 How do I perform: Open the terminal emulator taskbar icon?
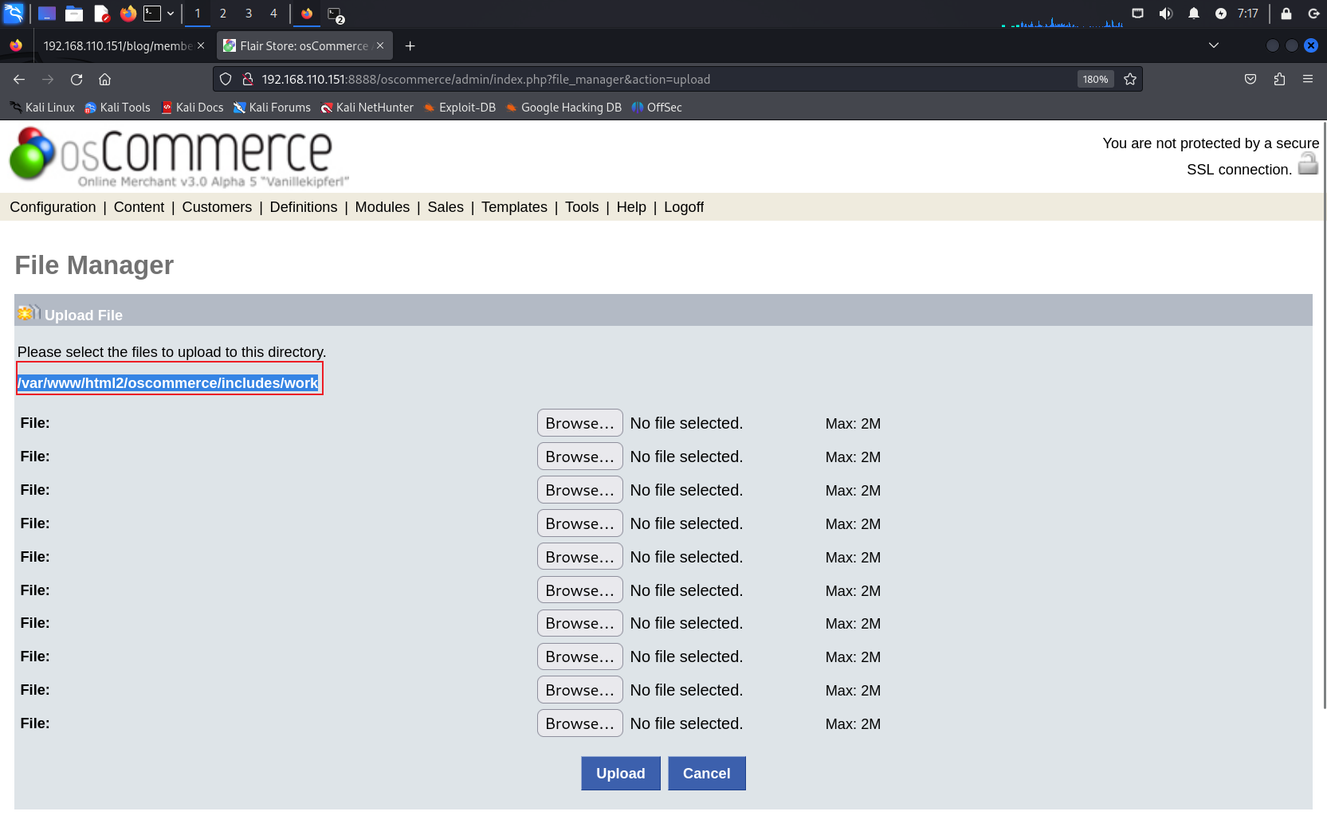[152, 14]
